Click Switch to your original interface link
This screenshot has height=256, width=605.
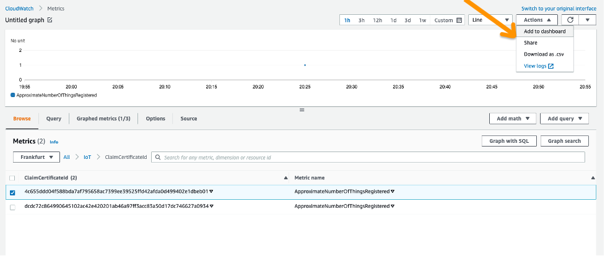[x=559, y=9]
